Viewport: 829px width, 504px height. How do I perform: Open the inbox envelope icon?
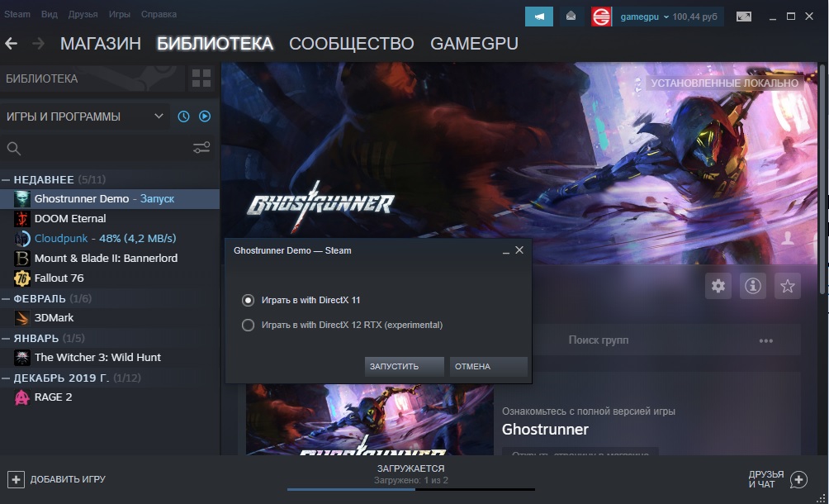[x=571, y=17]
